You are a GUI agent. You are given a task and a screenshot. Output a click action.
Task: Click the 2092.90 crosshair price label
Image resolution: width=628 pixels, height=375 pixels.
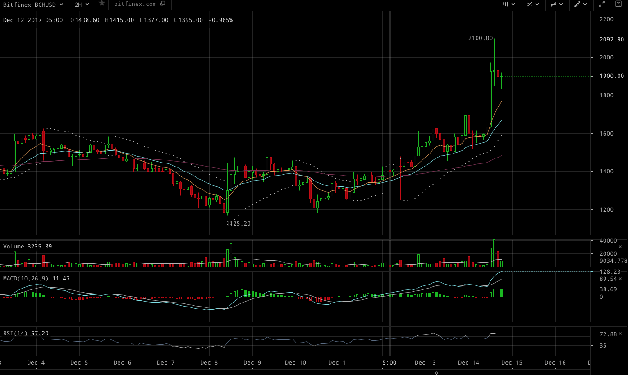click(x=611, y=40)
